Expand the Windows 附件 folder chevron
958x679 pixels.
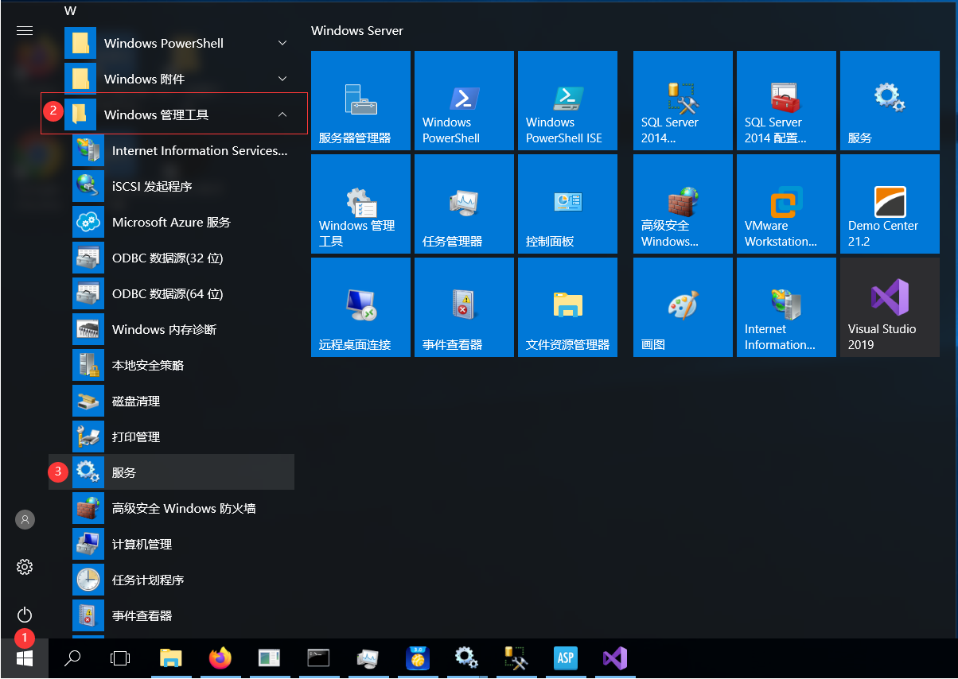tap(282, 79)
